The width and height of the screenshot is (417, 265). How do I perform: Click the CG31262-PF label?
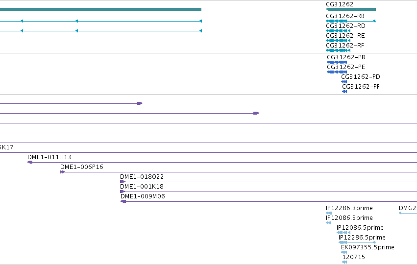(361, 87)
